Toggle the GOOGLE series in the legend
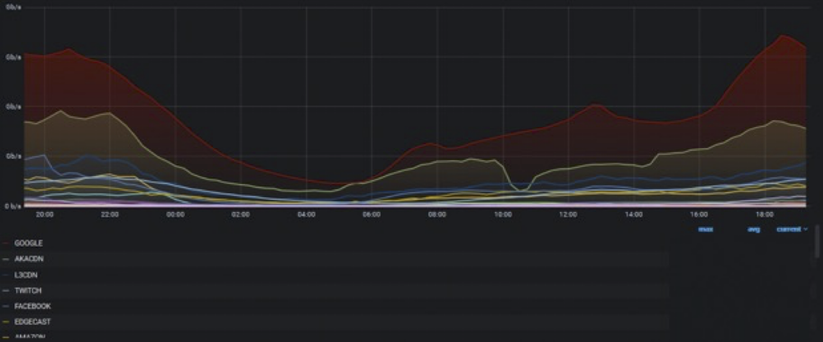 (29, 243)
